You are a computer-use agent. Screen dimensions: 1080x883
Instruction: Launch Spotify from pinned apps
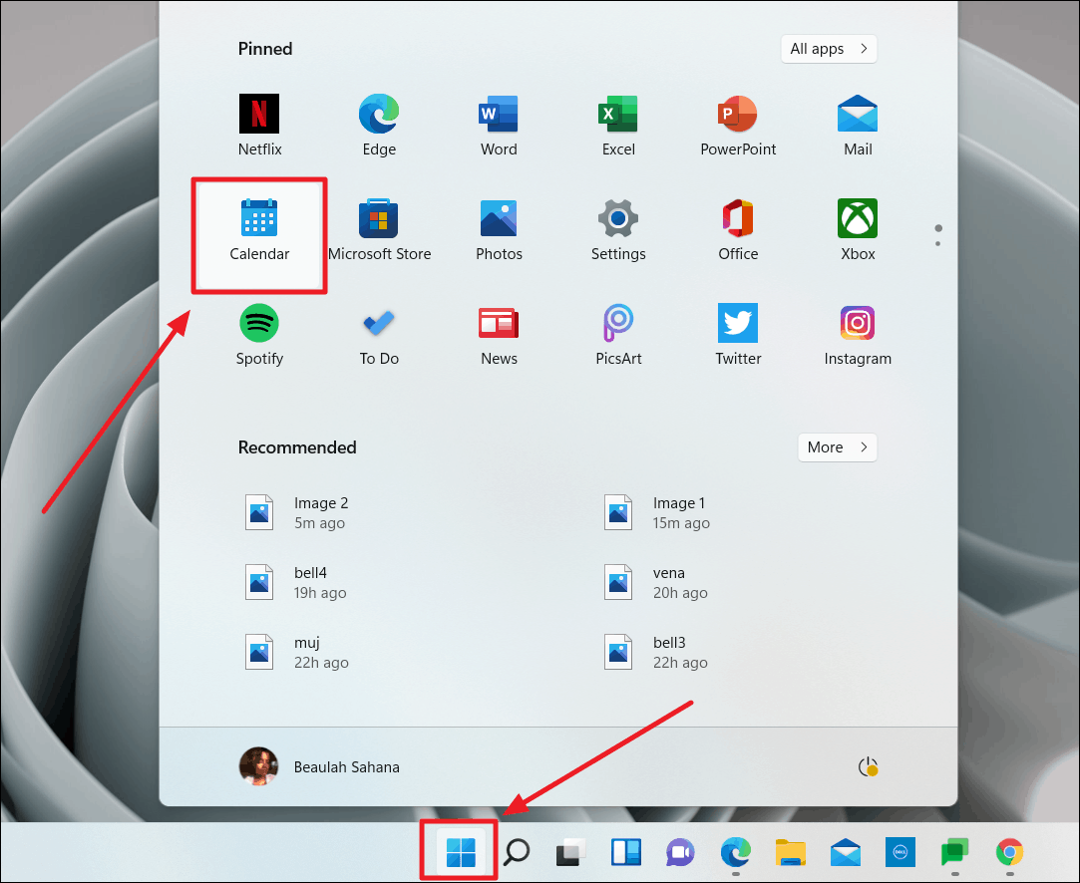[x=259, y=335]
